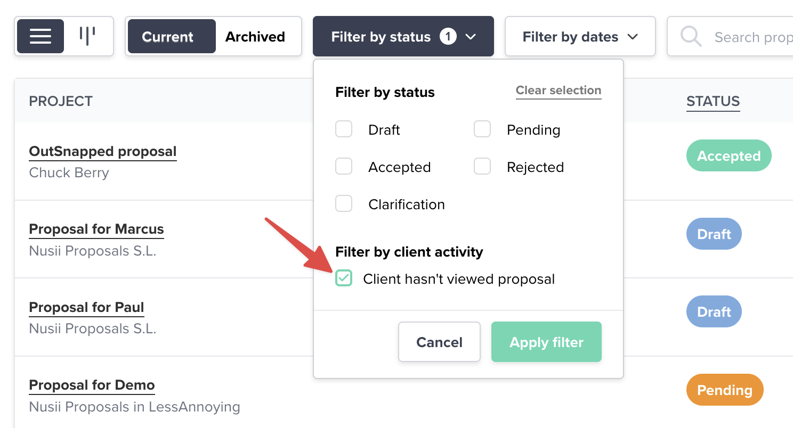Screen dimensions: 793x428
Task: Click the Pending badge beside Proposal for Demo
Action: tap(724, 389)
